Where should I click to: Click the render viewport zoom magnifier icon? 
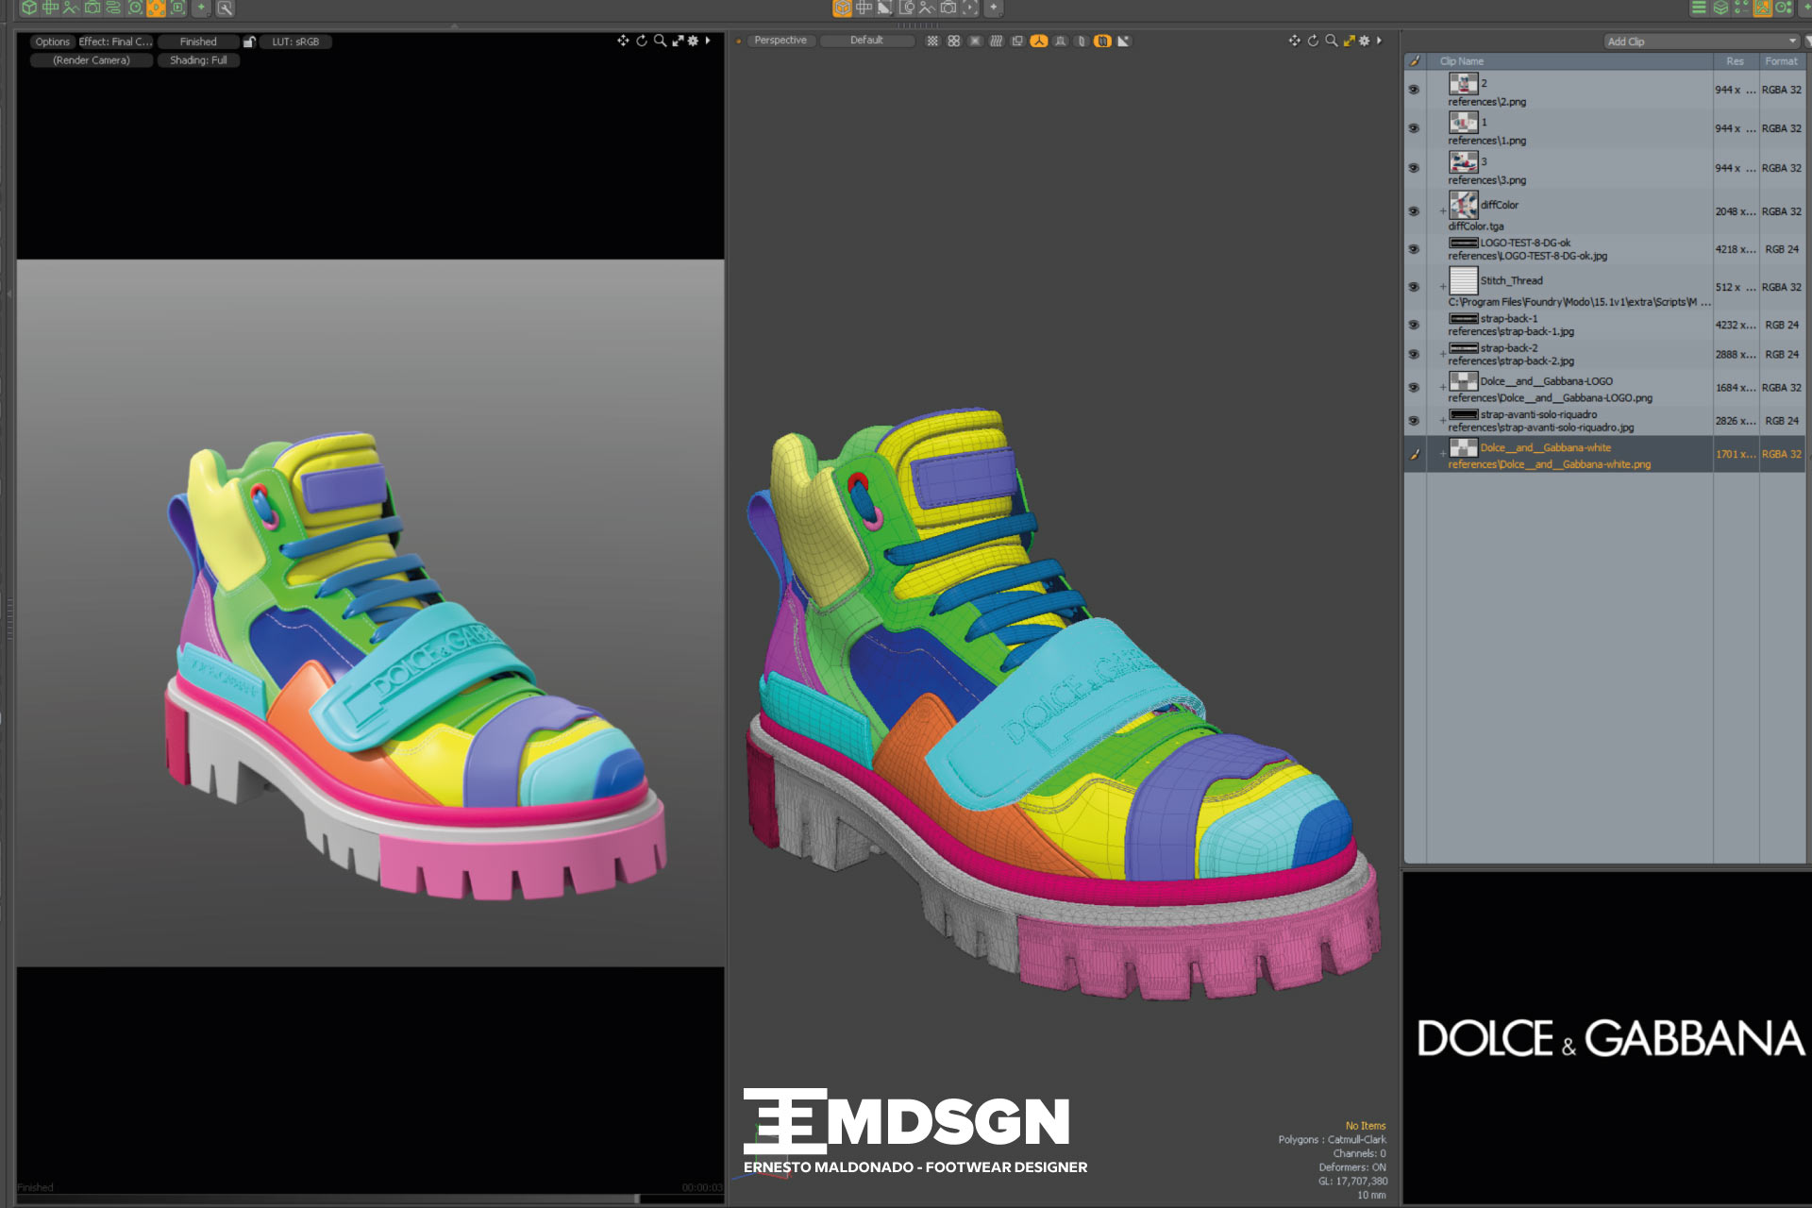660,41
